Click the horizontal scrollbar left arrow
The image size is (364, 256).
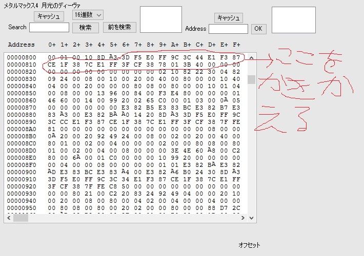click(x=9, y=218)
